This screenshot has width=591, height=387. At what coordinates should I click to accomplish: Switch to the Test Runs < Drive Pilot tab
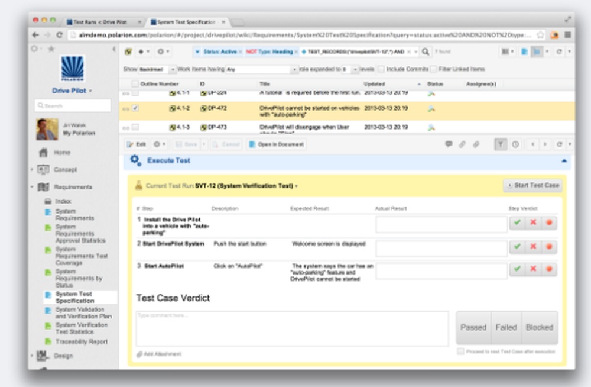tap(100, 22)
